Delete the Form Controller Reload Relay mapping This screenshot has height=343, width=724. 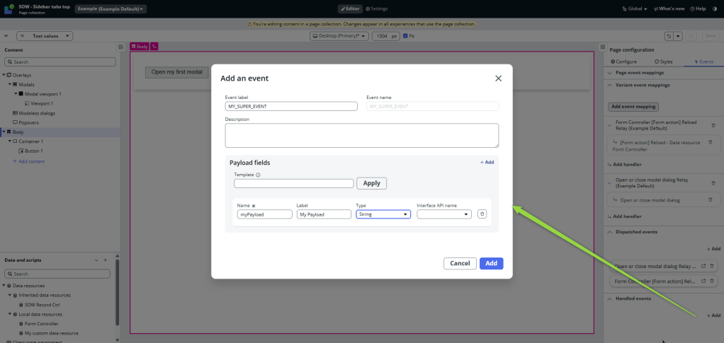coord(713,125)
